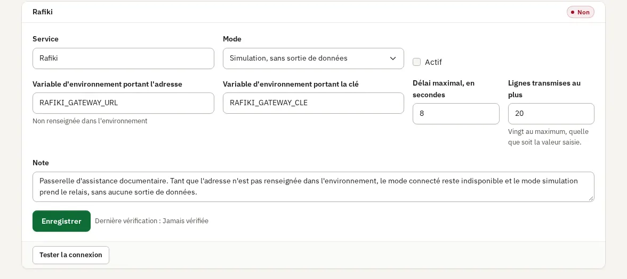Focus the RAFIKI_GATEWAY_CLE input field

point(313,103)
